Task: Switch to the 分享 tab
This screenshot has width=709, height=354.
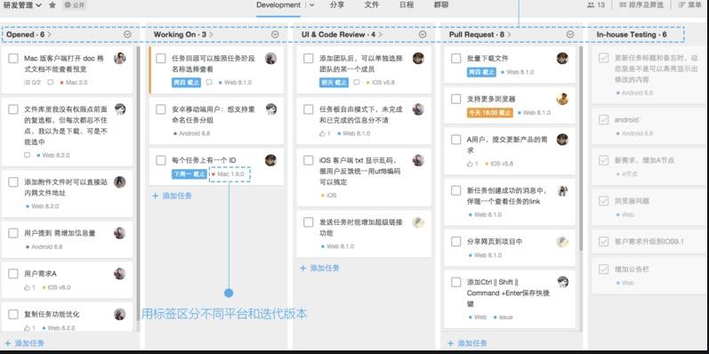Action: [337, 5]
